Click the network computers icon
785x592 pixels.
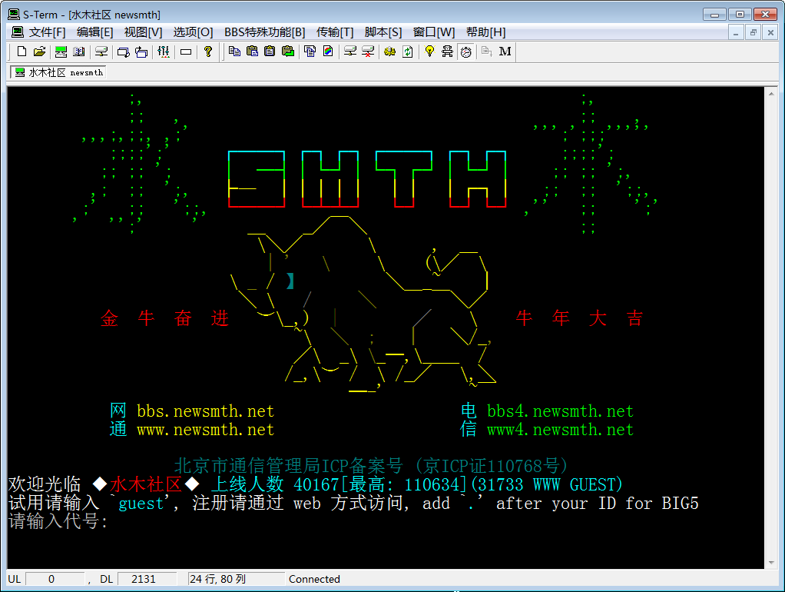pos(448,52)
